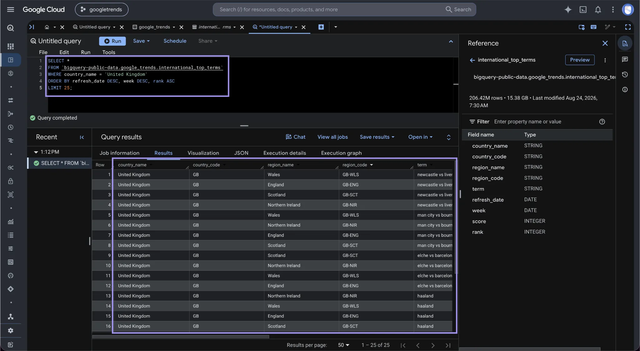
Task: Open scheduled queries clock icon in sidebar
Action: pos(11,127)
